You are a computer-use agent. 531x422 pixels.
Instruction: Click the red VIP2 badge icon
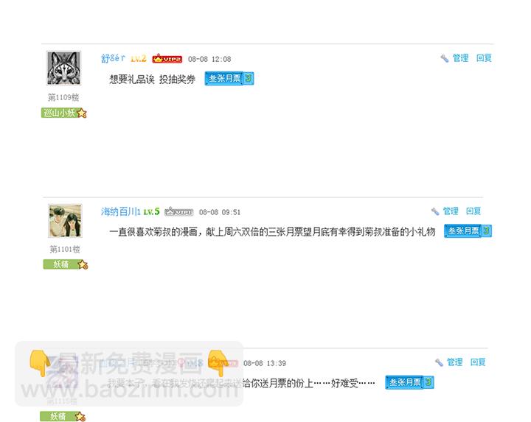[x=167, y=59]
